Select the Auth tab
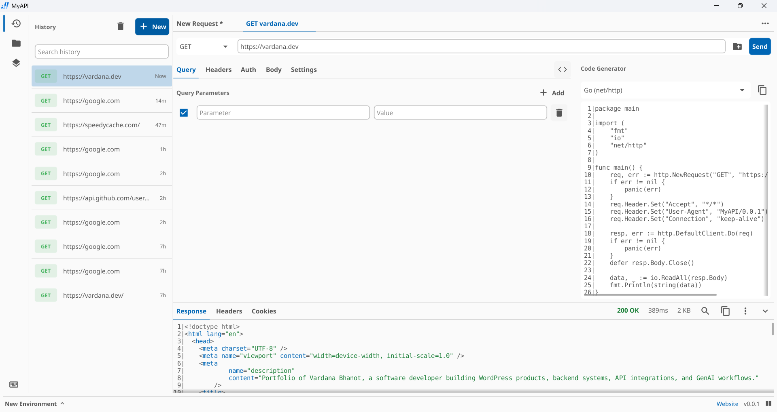 point(248,69)
